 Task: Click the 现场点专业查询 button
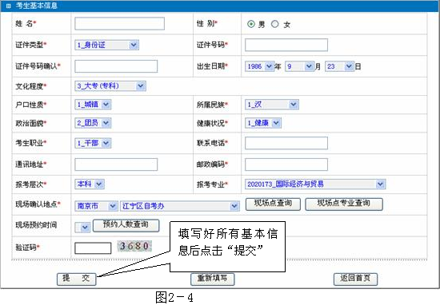(x=344, y=204)
